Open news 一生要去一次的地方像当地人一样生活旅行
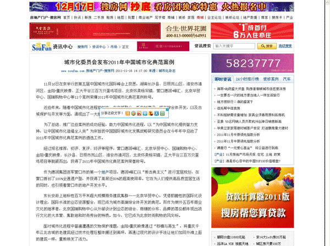Viewport: 330px width, 246px height. click(x=248, y=95)
